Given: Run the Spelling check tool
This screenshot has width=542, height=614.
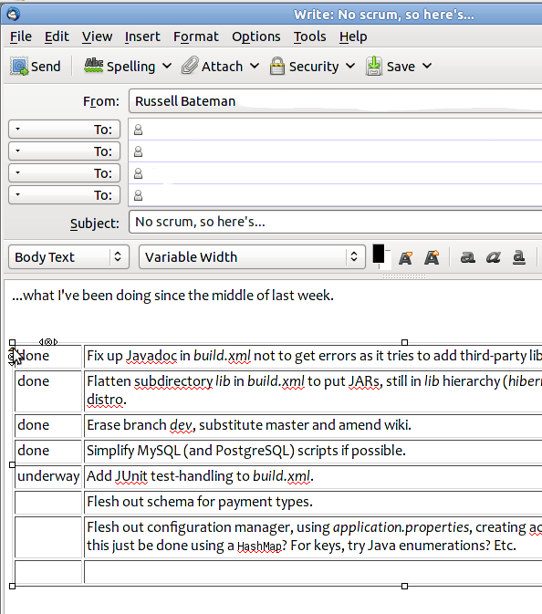Looking at the screenshot, I should [x=120, y=67].
